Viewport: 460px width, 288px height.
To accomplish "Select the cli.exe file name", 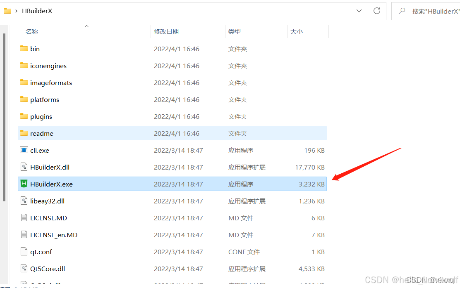I will [x=40, y=151].
